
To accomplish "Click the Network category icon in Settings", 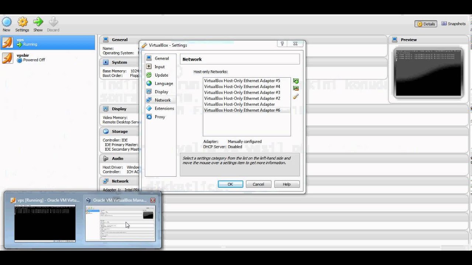I will 149,100.
